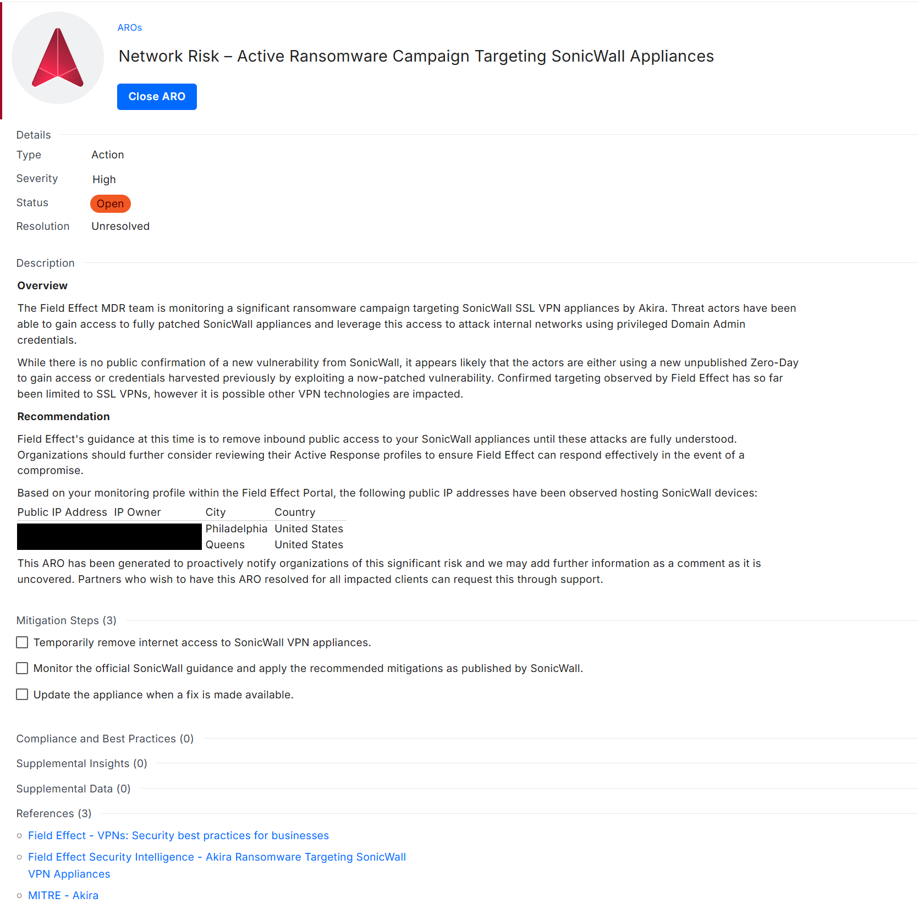Collapse the Description section
The image size is (918, 909).
[45, 263]
